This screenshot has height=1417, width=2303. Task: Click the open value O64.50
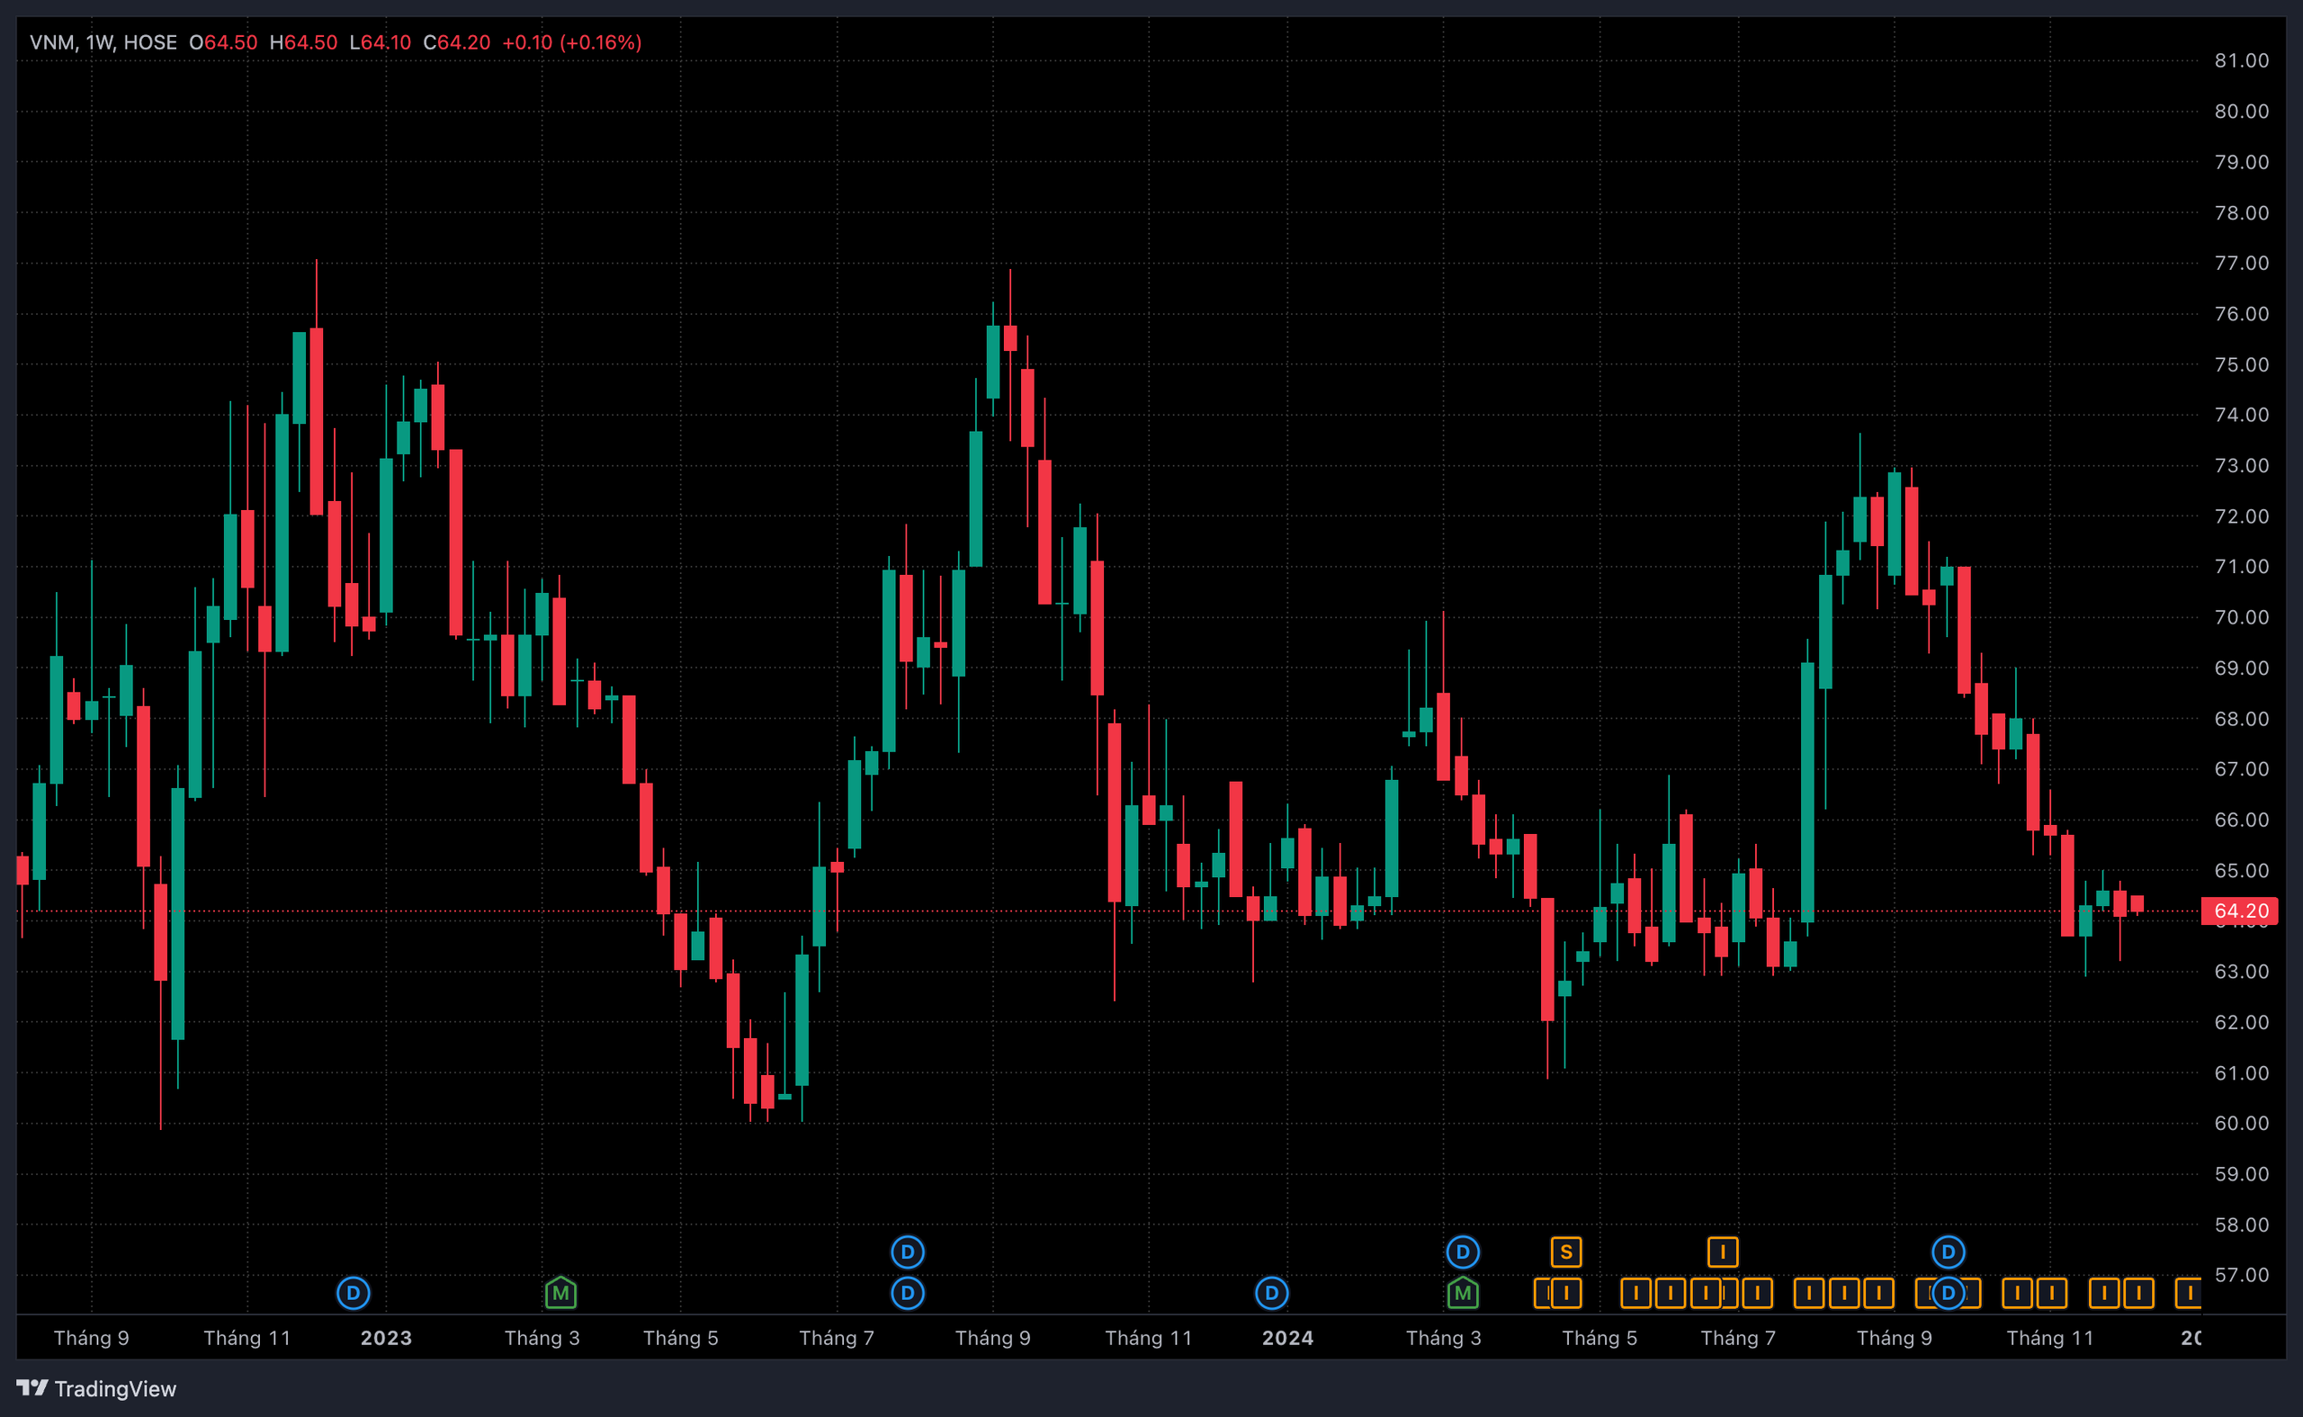pyautogui.click(x=223, y=42)
